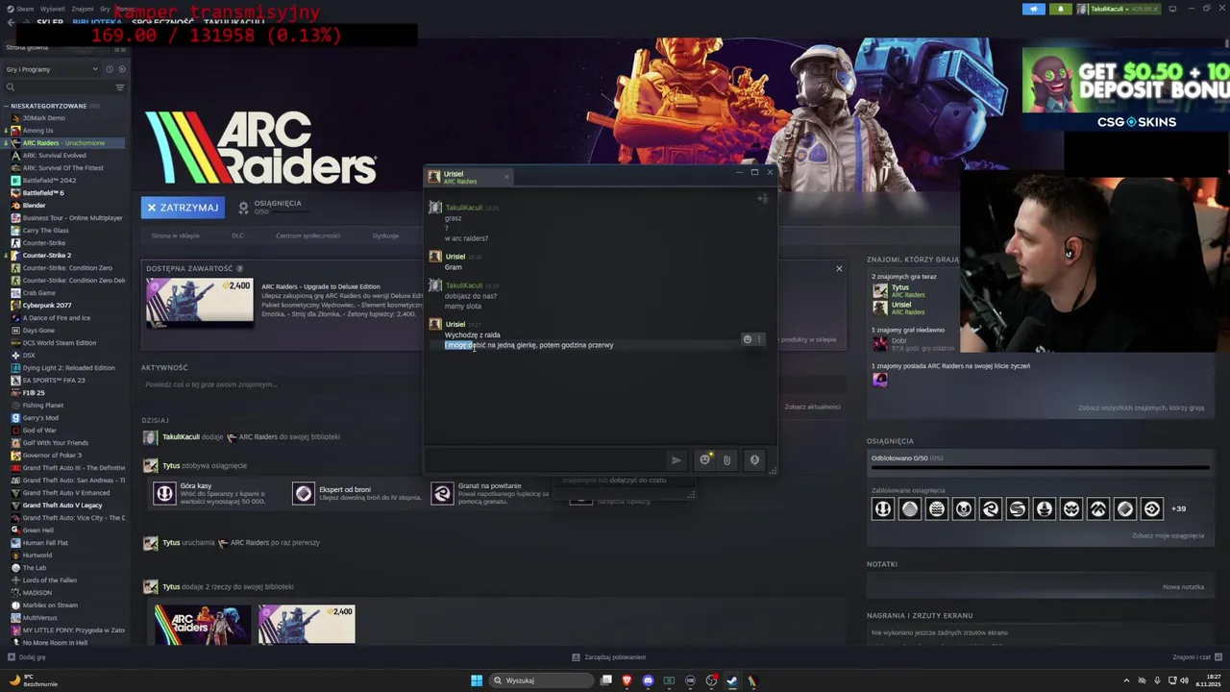Click the Steam icon in the taskbar

tap(731, 680)
